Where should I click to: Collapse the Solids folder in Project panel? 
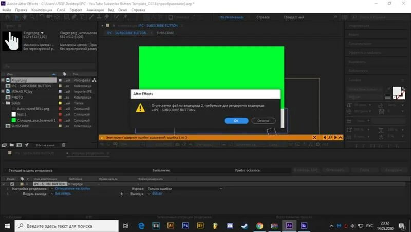click(x=3, y=103)
